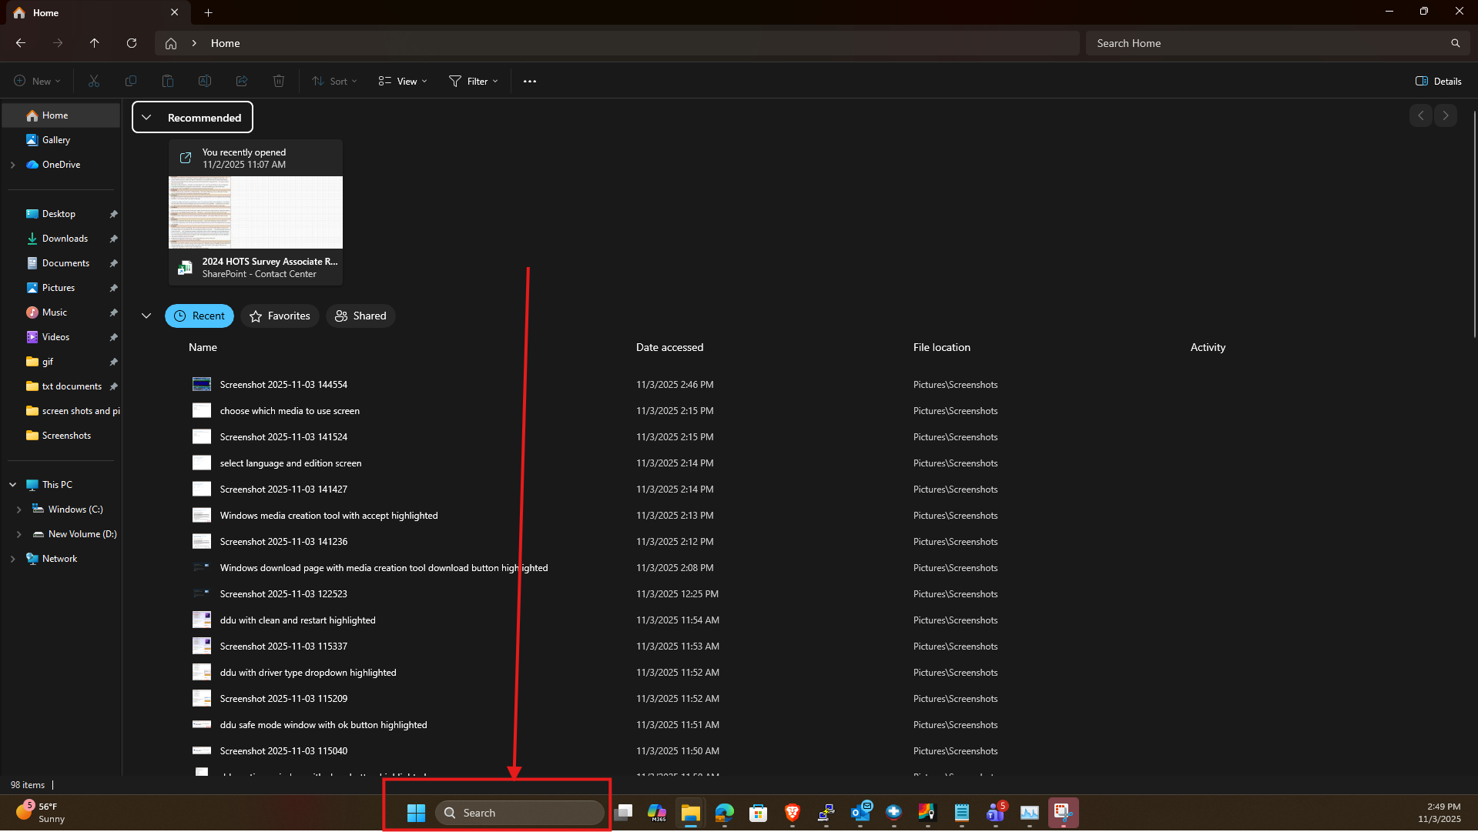Open the Sort dropdown
1478x832 pixels.
click(334, 81)
